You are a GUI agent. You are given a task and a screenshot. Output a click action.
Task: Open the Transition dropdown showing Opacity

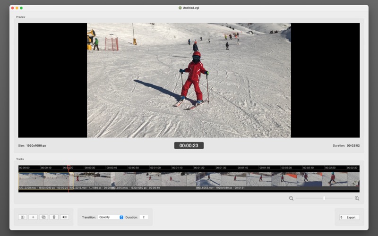click(x=111, y=217)
